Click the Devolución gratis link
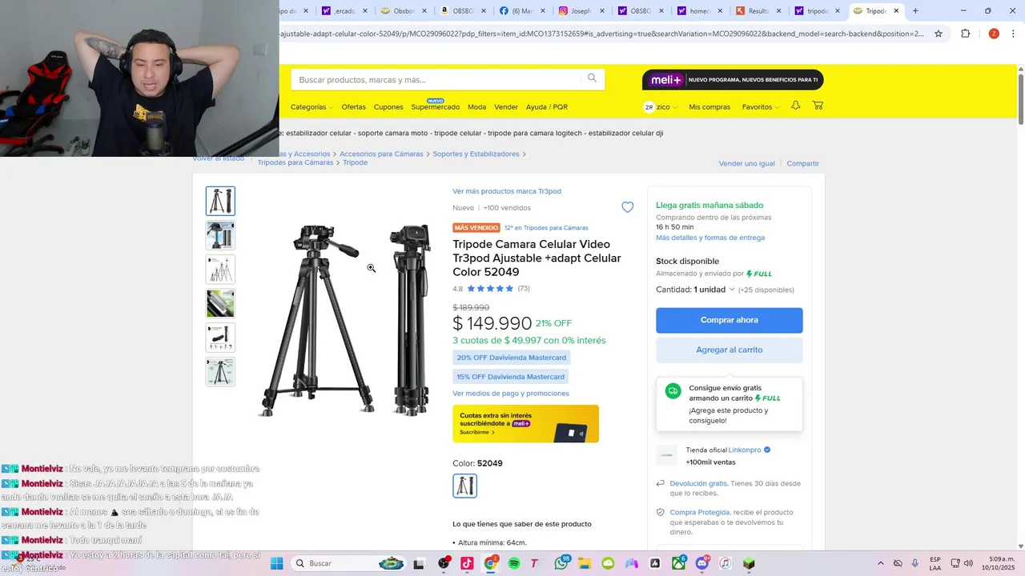This screenshot has width=1025, height=576. [698, 483]
